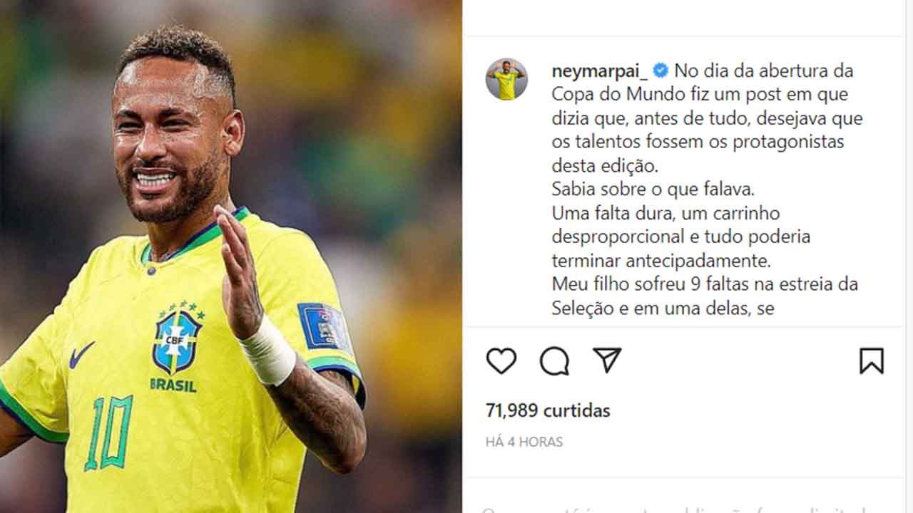Open comments via the speech bubble icon
This screenshot has width=913, height=513.
pyautogui.click(x=554, y=361)
